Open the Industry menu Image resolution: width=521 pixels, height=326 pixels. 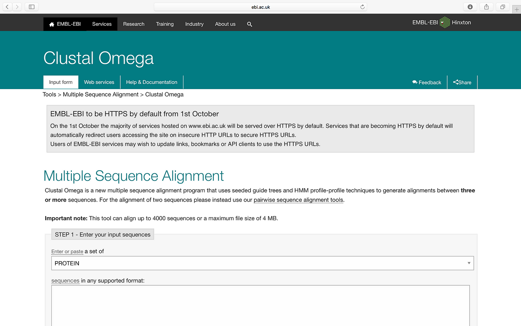point(194,24)
